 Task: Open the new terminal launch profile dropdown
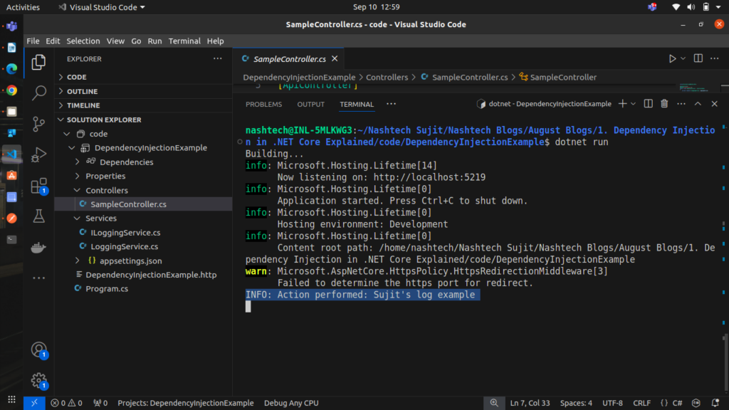pos(633,104)
